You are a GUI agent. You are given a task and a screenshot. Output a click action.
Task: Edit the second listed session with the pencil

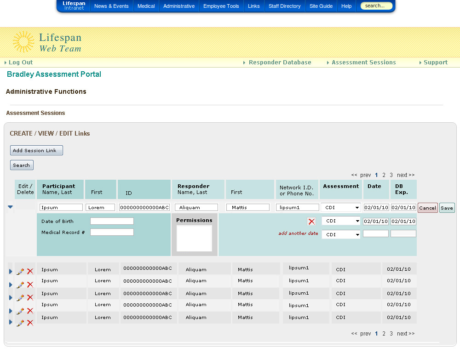click(20, 285)
